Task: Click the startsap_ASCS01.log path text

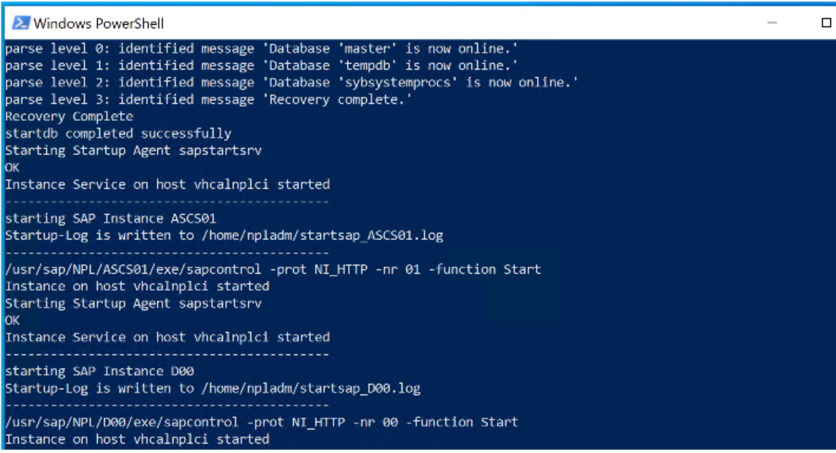Action: click(322, 235)
